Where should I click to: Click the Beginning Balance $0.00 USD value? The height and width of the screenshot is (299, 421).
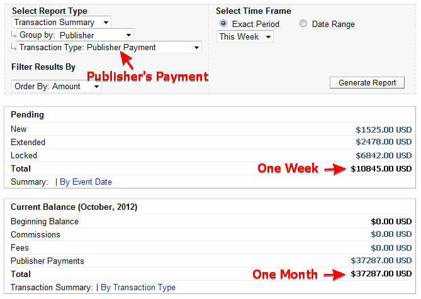391,222
